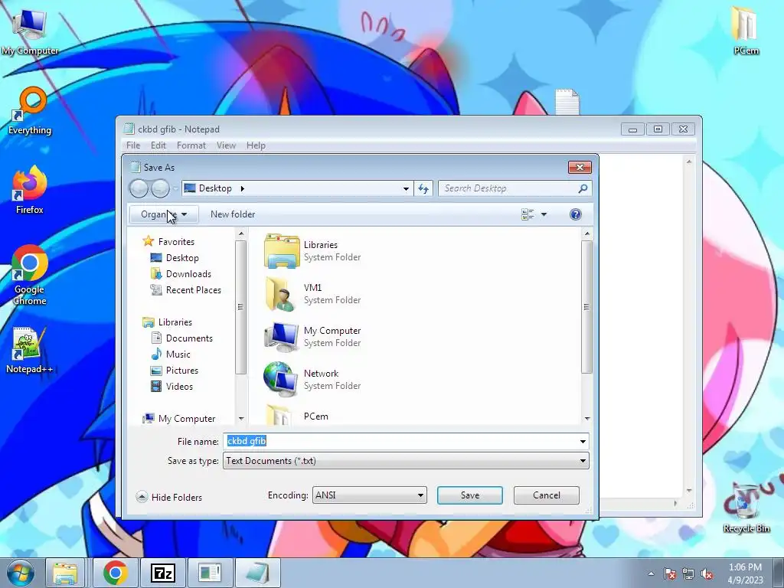The image size is (784, 588).
Task: Expand the address bar previous locations dropdown
Action: point(406,188)
